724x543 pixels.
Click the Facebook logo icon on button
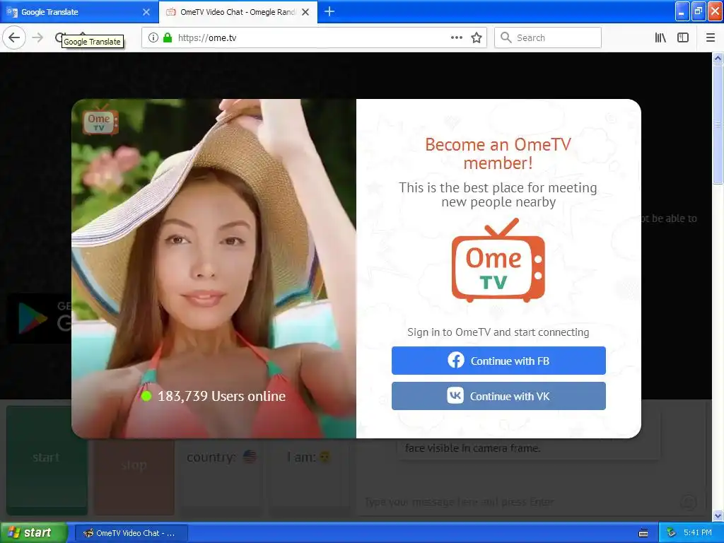pyautogui.click(x=456, y=360)
